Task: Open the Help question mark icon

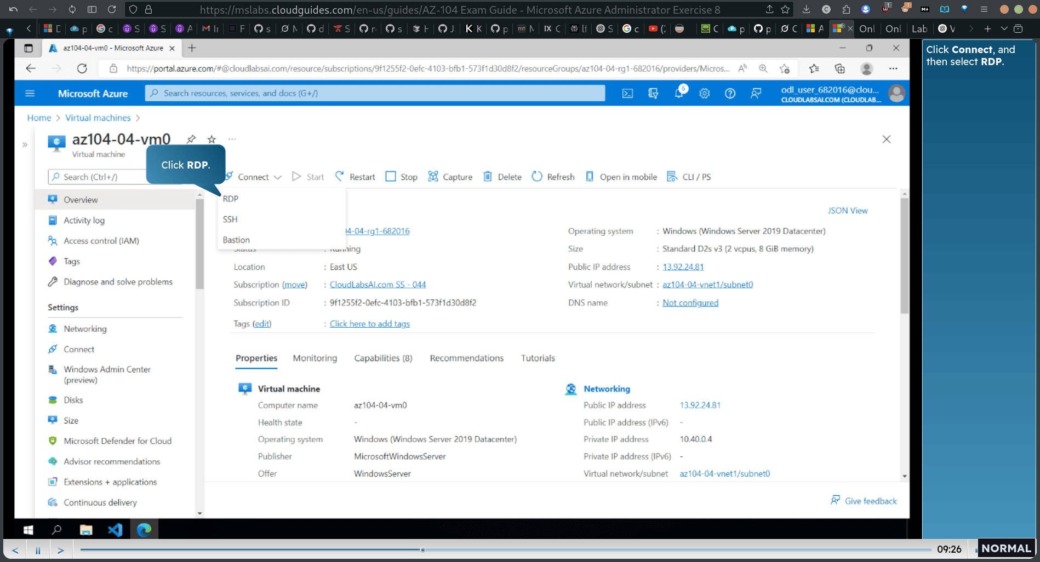Action: 730,94
